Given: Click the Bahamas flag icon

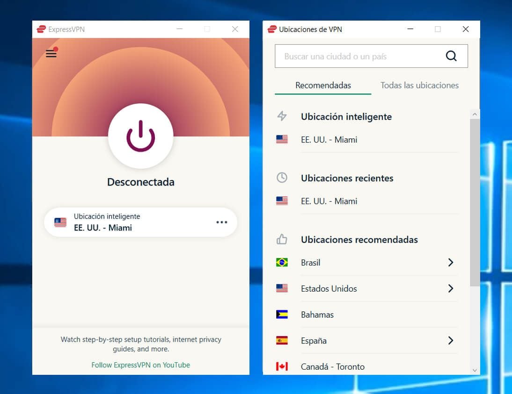Looking at the screenshot, I should [282, 315].
